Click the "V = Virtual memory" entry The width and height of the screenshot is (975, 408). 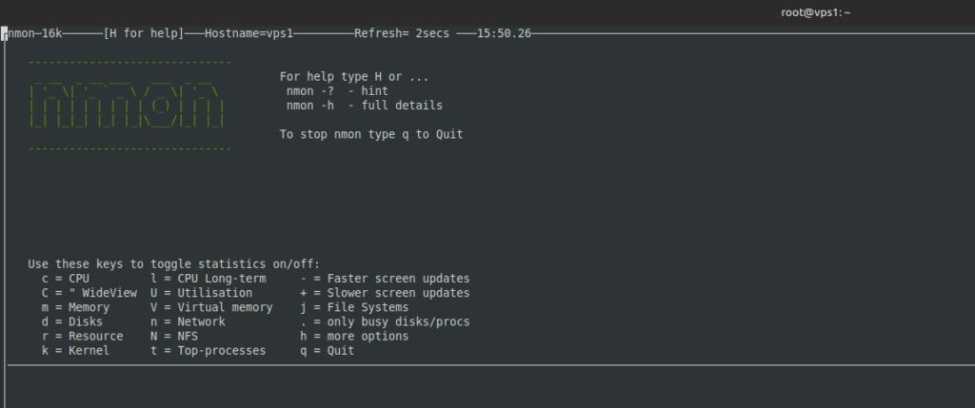tap(209, 307)
